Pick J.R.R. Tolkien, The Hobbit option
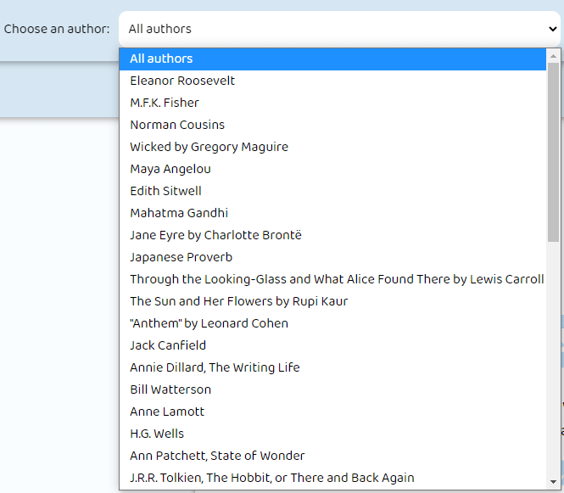Viewport: 564px width, 493px height. click(332, 478)
